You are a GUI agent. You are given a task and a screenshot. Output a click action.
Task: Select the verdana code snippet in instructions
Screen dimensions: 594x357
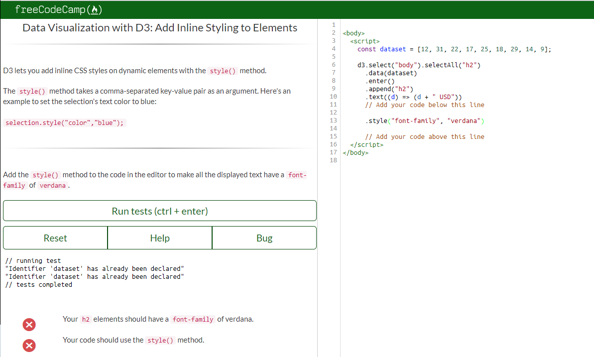point(52,185)
